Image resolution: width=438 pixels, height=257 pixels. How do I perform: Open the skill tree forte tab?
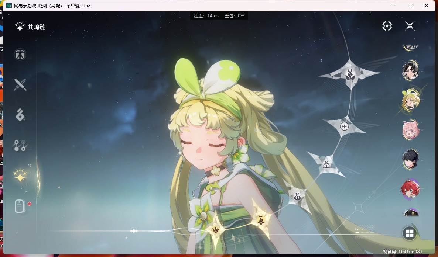[x=20, y=145]
